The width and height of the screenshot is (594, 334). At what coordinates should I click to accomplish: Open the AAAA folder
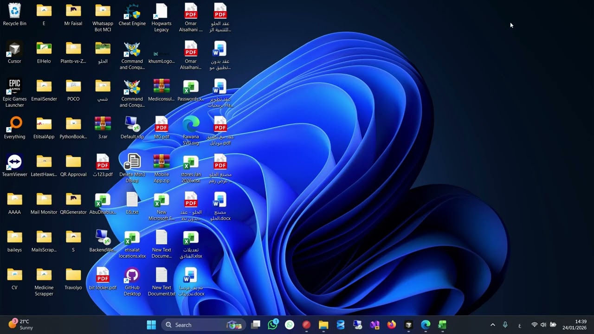tap(14, 204)
